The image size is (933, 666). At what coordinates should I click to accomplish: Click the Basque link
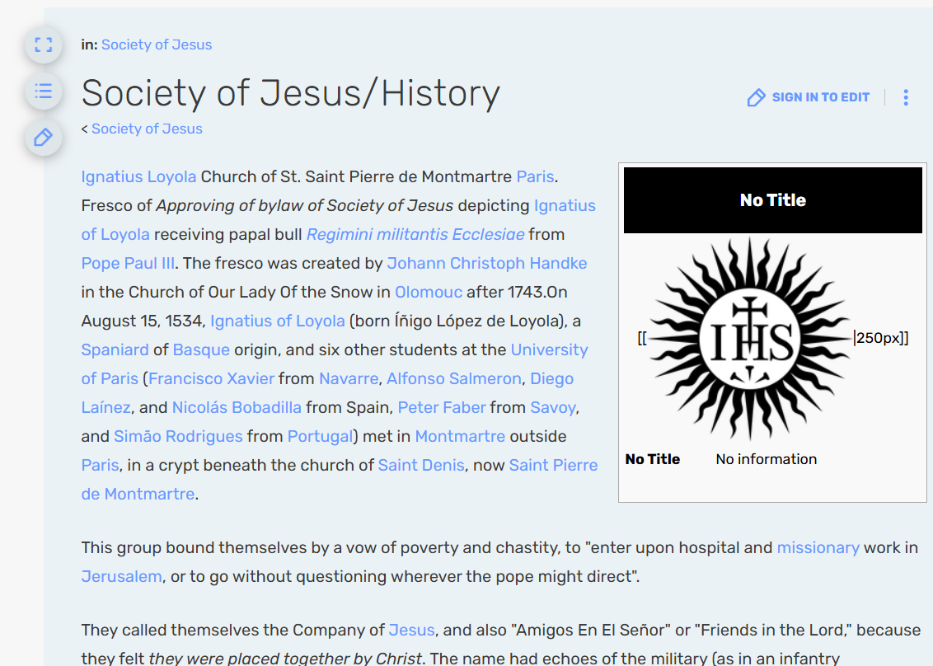point(201,350)
